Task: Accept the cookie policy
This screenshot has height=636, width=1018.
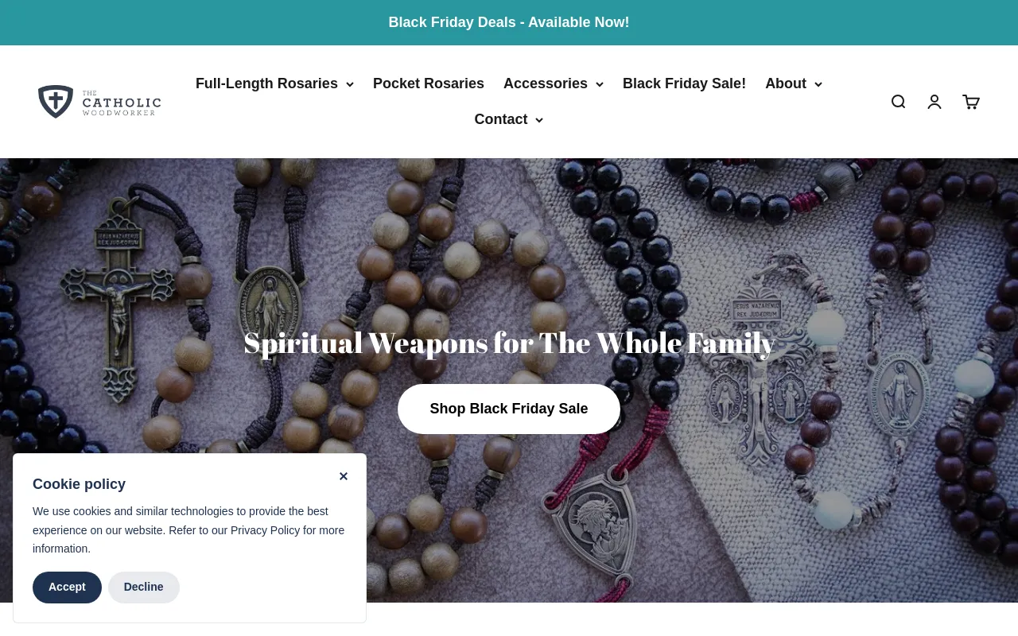Action: [67, 588]
